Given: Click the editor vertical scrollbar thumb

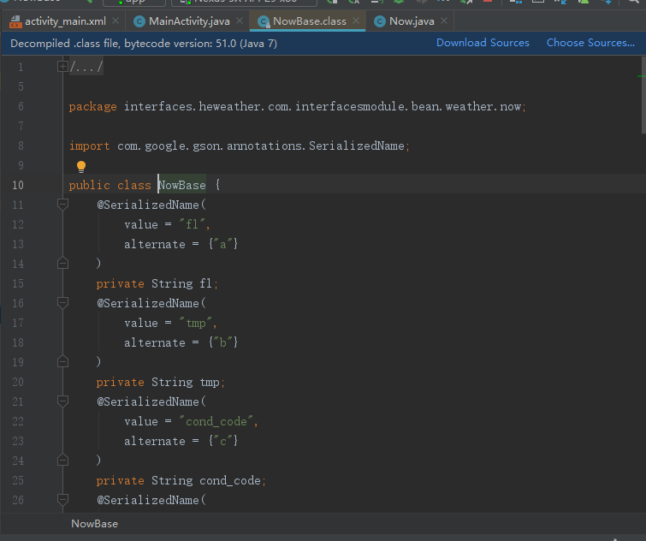Looking at the screenshot, I should 643,95.
